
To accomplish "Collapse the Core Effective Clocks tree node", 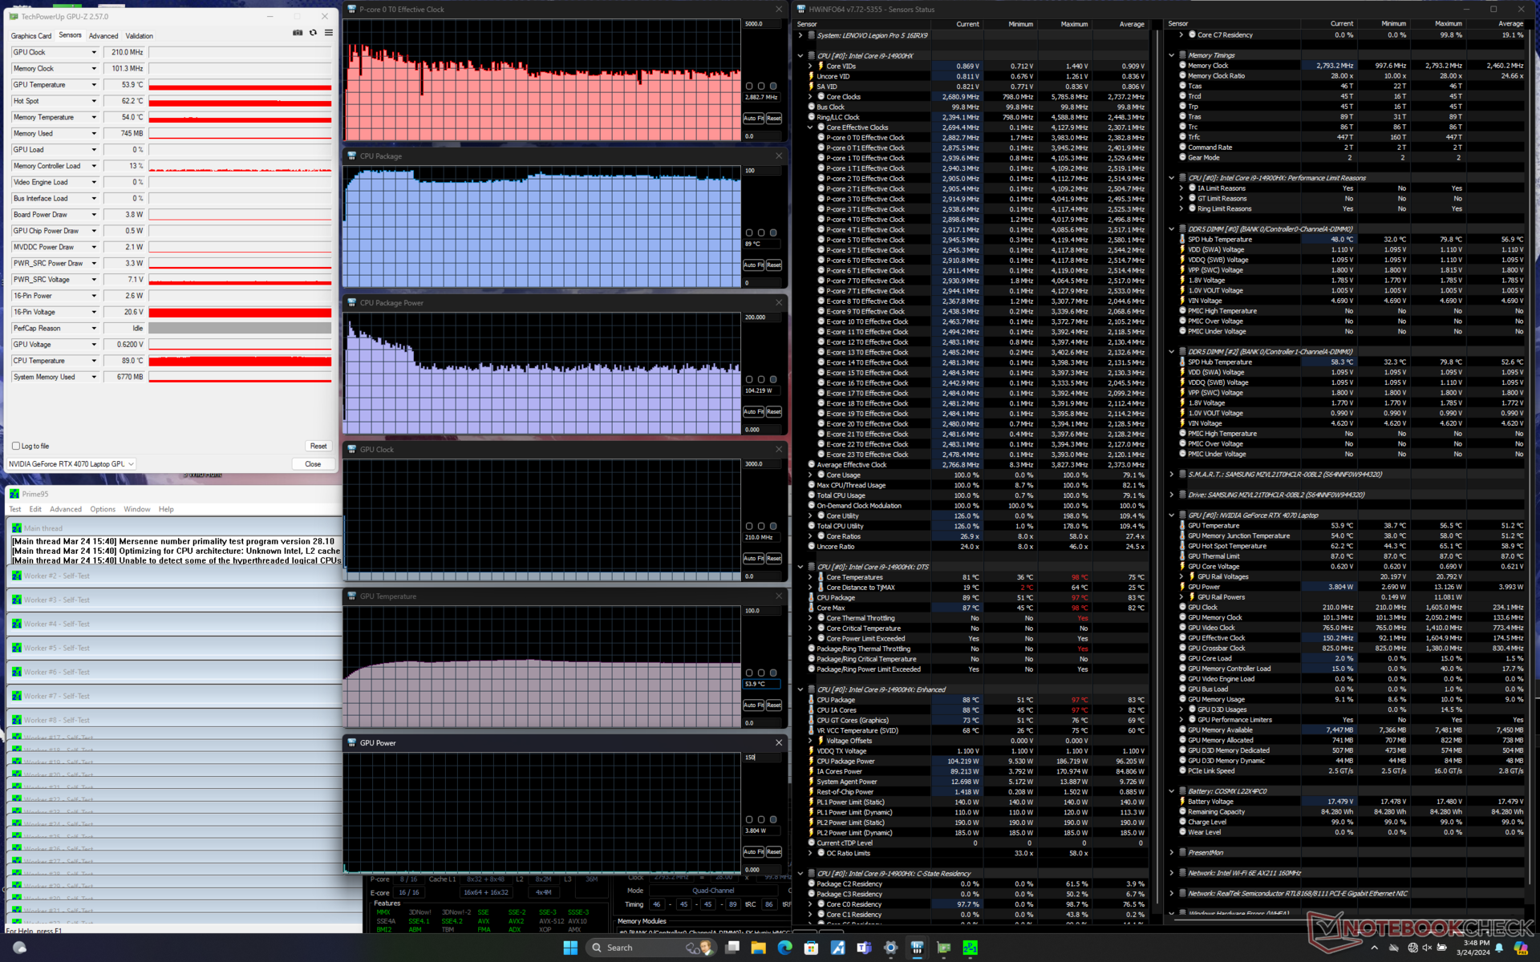I will (810, 127).
